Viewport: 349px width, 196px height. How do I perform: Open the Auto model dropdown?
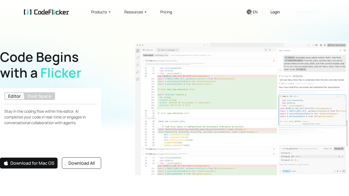coord(295,171)
